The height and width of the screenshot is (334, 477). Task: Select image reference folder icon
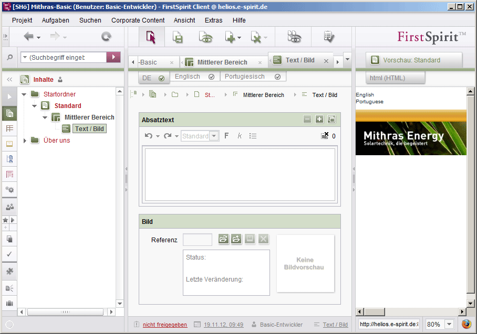click(x=223, y=239)
